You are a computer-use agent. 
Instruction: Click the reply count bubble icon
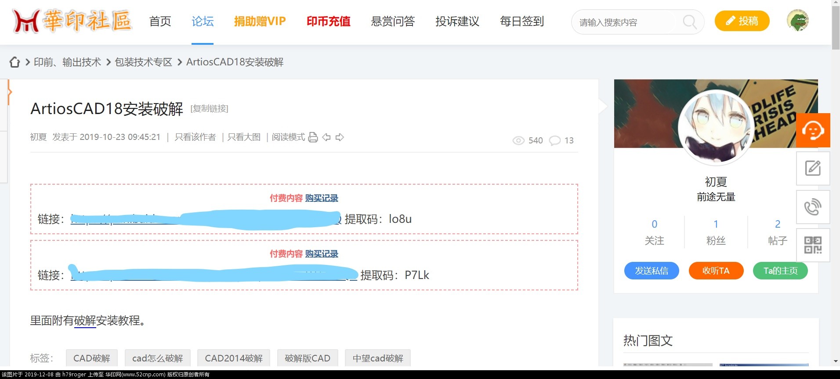[555, 140]
